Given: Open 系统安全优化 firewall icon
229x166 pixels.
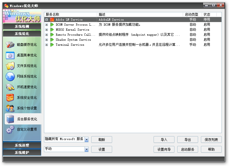Looking at the screenshot, I should click(10, 98).
